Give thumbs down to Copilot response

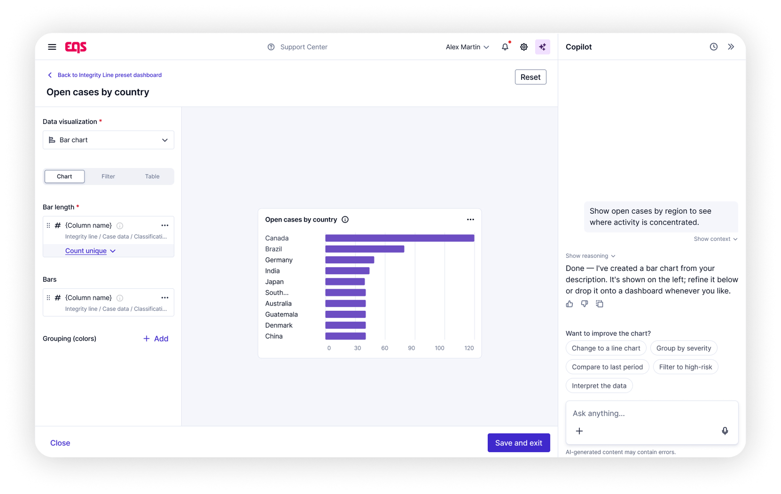click(x=585, y=304)
